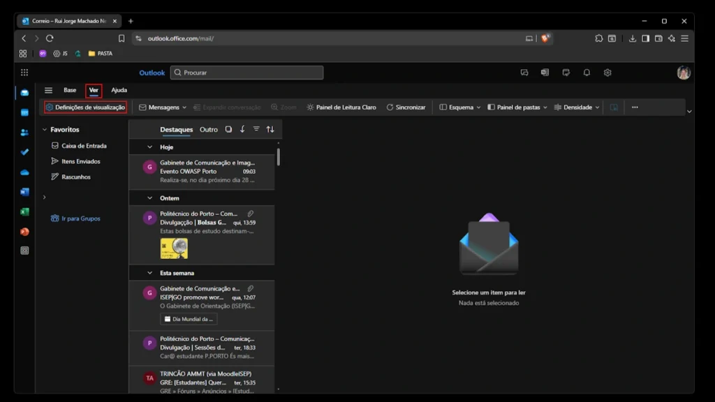Collapse the Favoritos folder group
Viewport: 715px width, 402px height.
click(45, 130)
